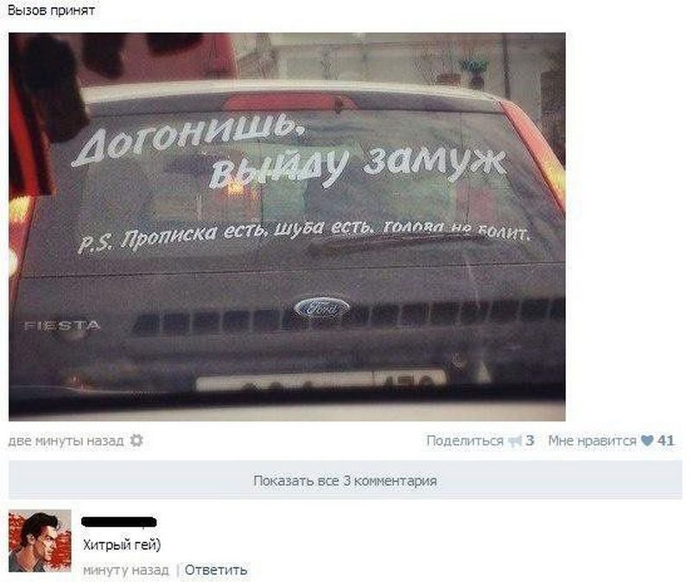Click the Ford emblem in the photo
This screenshot has width=691, height=582.
[322, 308]
